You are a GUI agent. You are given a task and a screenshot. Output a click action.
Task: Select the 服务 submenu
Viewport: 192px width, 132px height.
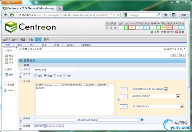tap(20, 45)
